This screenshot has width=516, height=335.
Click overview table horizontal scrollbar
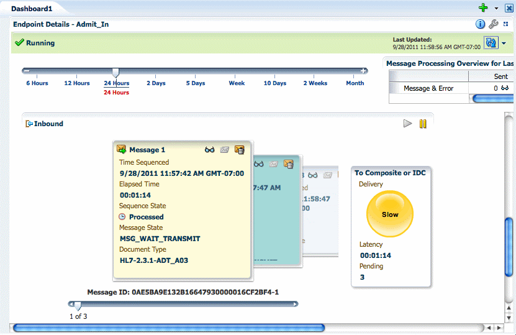pyautogui.click(x=493, y=98)
